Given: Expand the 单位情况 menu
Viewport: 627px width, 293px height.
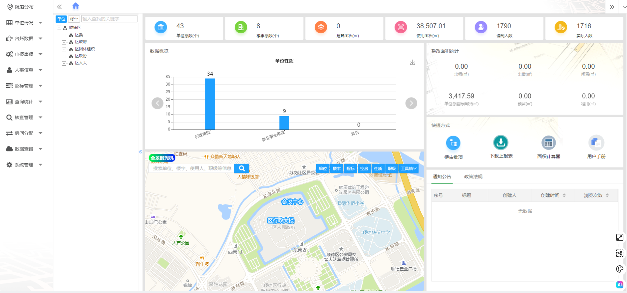Looking at the screenshot, I should (x=24, y=23).
